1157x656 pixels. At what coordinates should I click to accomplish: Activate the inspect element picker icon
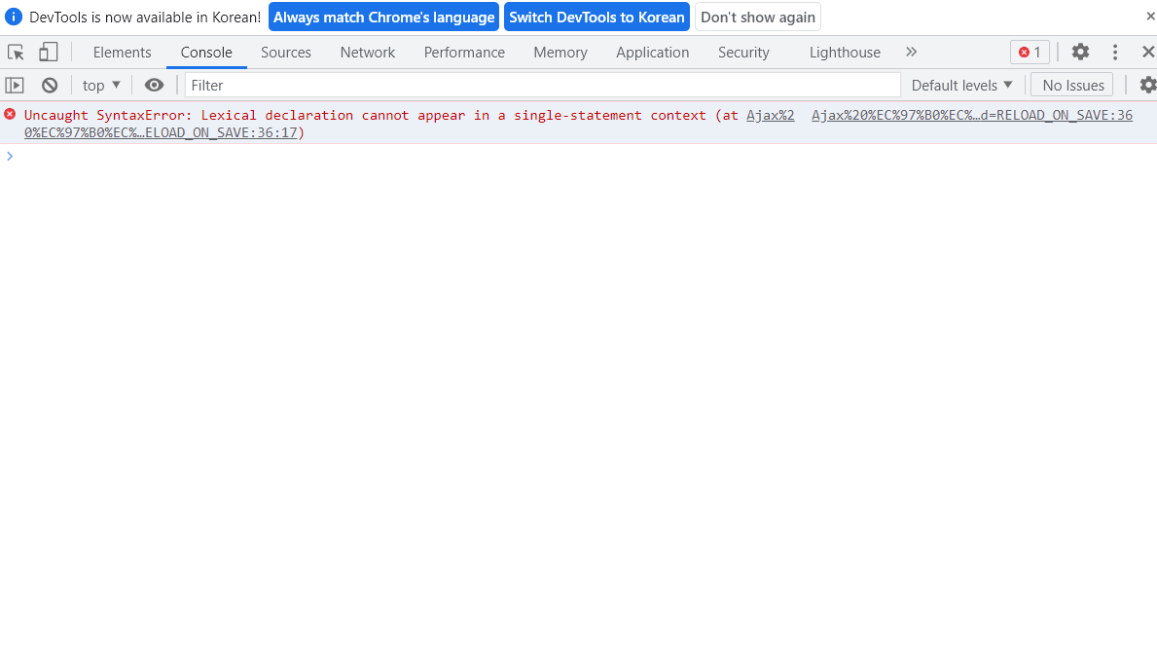click(x=16, y=53)
